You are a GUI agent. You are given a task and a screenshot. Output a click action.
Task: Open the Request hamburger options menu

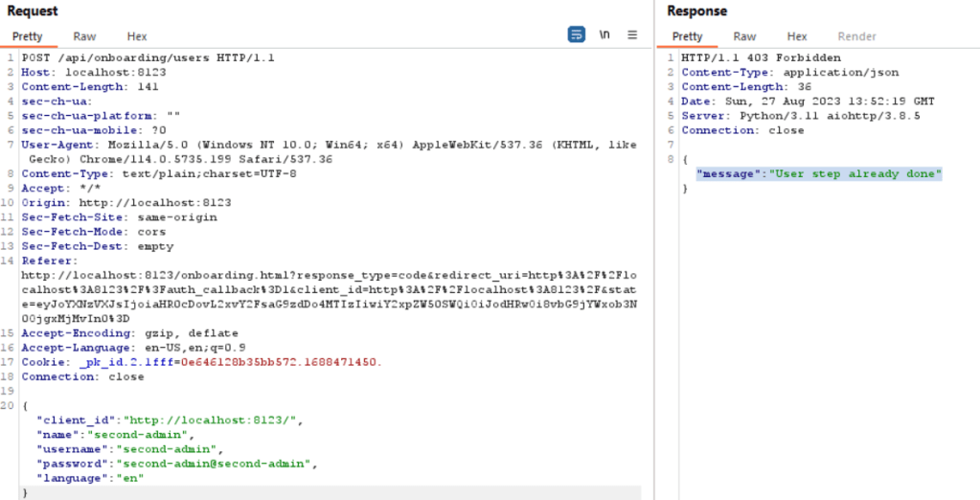point(632,35)
